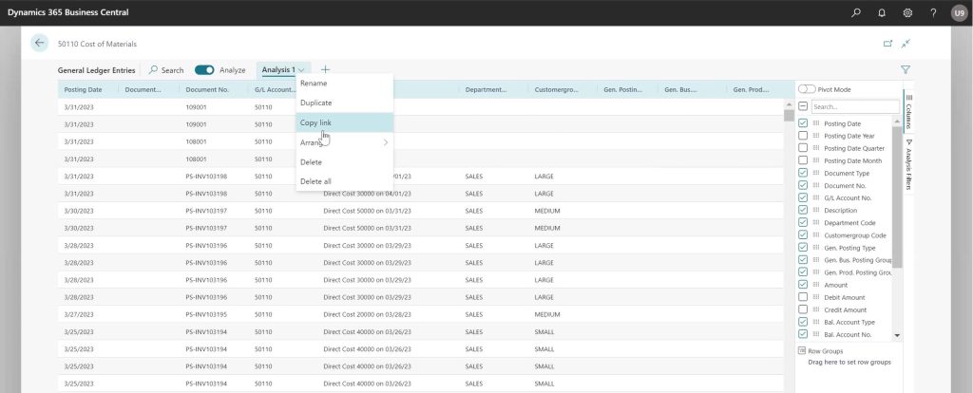Click the Row Groups icon
The width and height of the screenshot is (973, 393).
point(802,351)
